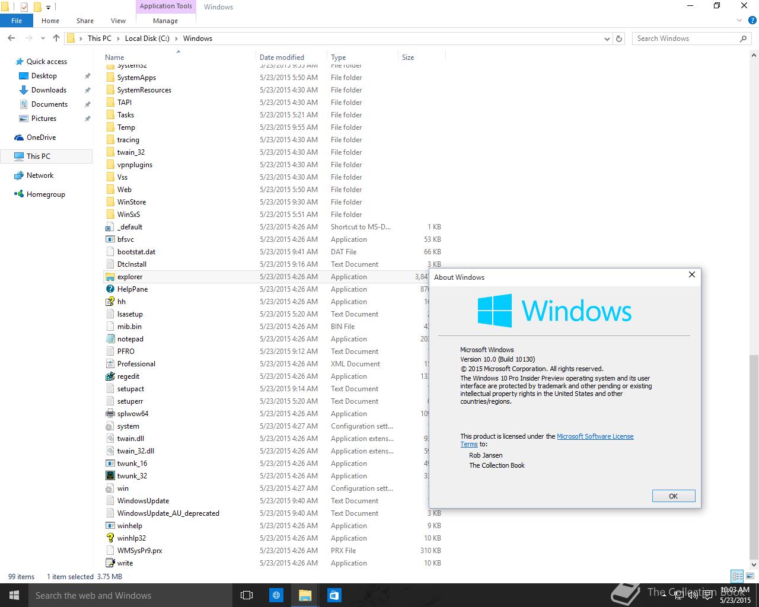Open the Share ribbon tab
The height and width of the screenshot is (607, 759).
85,21
